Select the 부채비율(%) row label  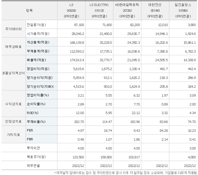click(36, 122)
